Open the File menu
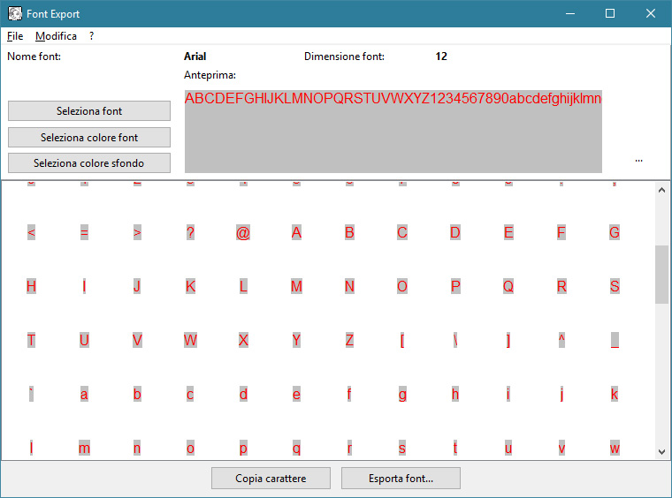This screenshot has height=498, width=672. click(x=15, y=36)
